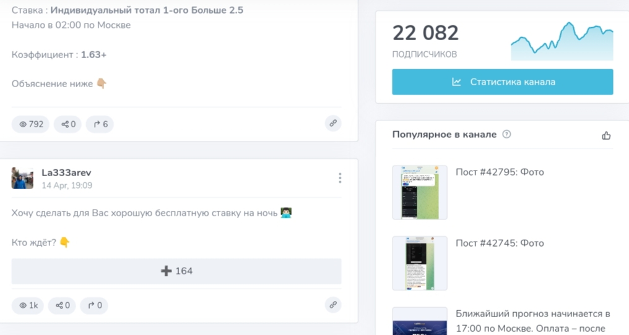Screen dimensions: 629x335
Task: Open thumbnail of Пост #42795
Action: point(419,192)
